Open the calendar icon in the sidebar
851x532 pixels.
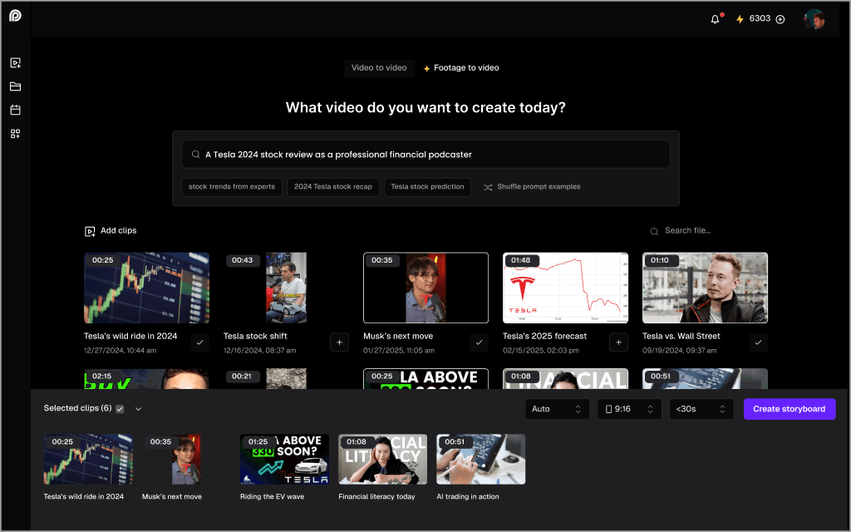[x=15, y=110]
